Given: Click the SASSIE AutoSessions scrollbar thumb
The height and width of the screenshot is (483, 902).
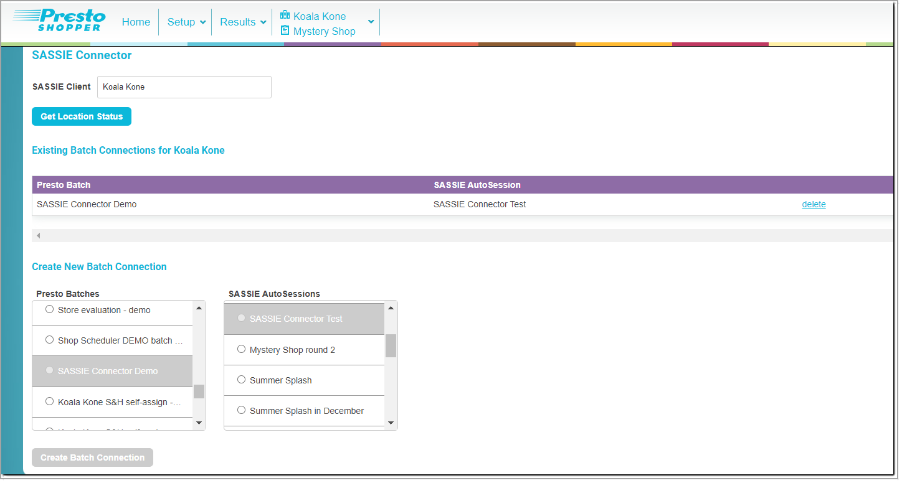Looking at the screenshot, I should point(391,345).
